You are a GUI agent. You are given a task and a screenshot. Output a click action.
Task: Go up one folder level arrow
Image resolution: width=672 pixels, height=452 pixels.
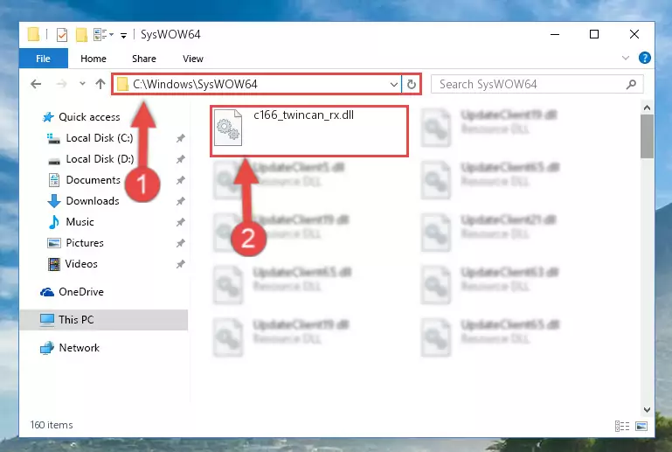[x=100, y=84]
